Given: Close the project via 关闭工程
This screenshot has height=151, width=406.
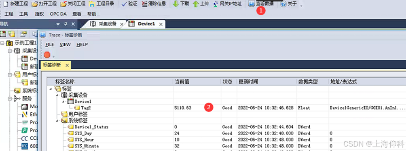Looking at the screenshot, I should point(73,4).
